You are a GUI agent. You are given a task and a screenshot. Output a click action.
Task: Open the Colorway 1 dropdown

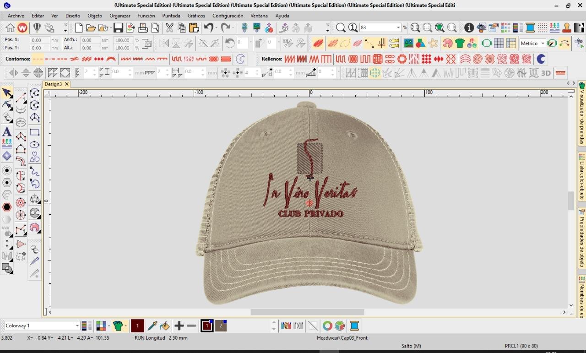pyautogui.click(x=77, y=326)
